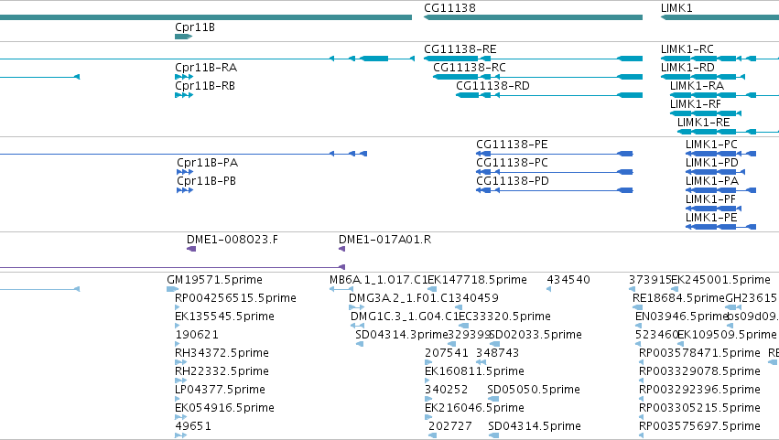779x440 pixels.
Task: Click EST RP003329078.5prime
Action: pos(699,371)
